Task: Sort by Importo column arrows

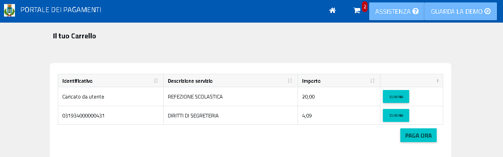Action: coord(372,81)
